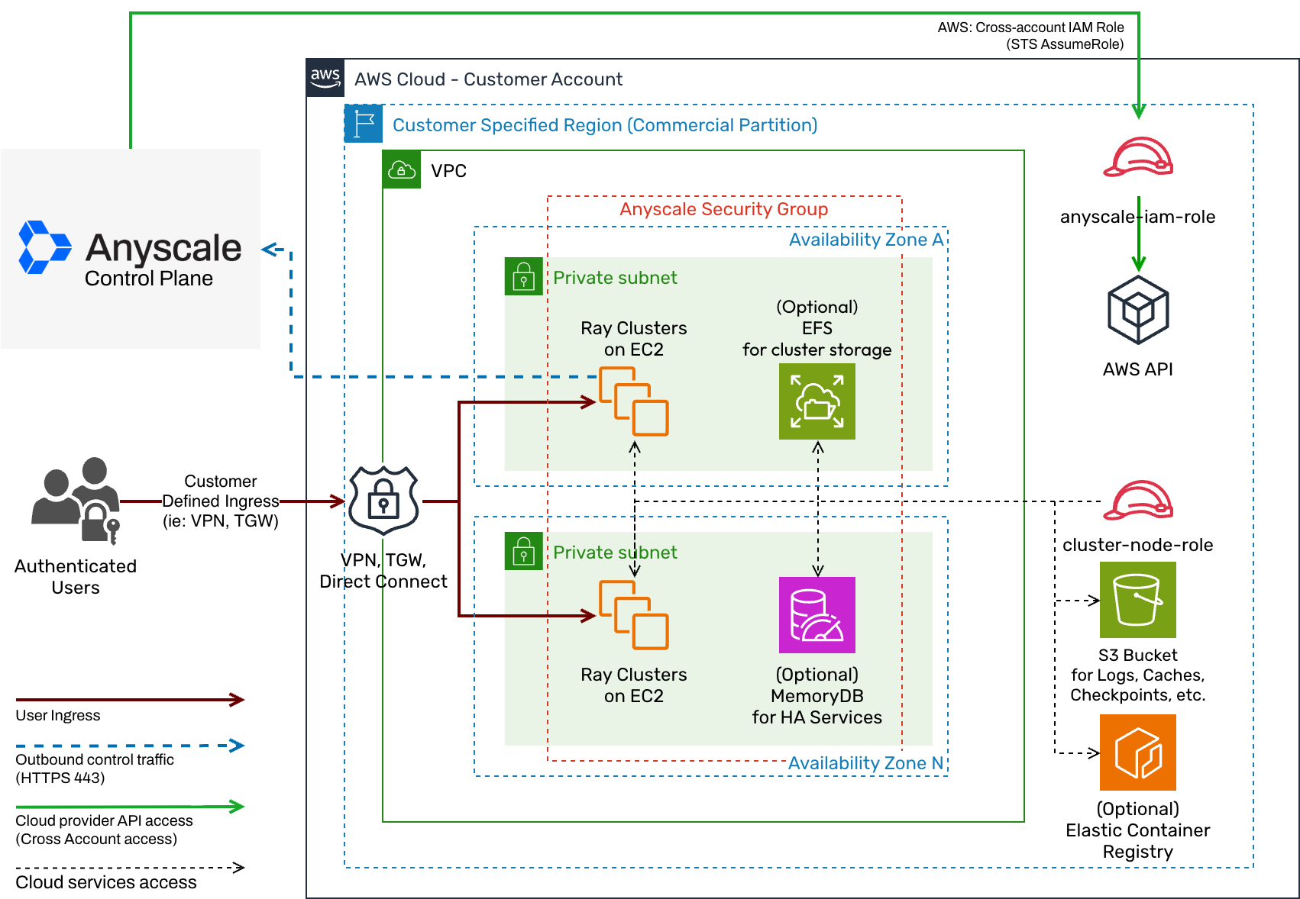1300x899 pixels.
Task: Click the green VPC cloud icon
Action: [402, 169]
